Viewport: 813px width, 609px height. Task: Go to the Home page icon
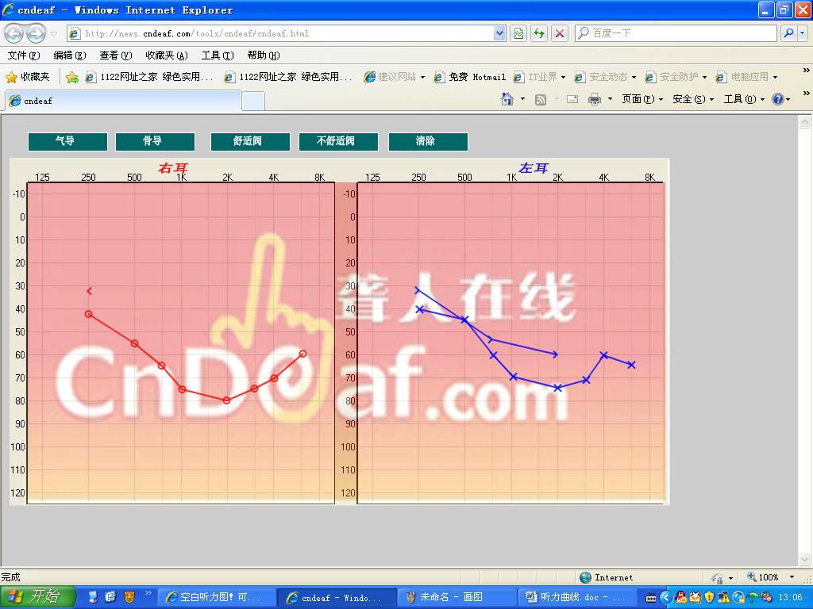pos(507,99)
